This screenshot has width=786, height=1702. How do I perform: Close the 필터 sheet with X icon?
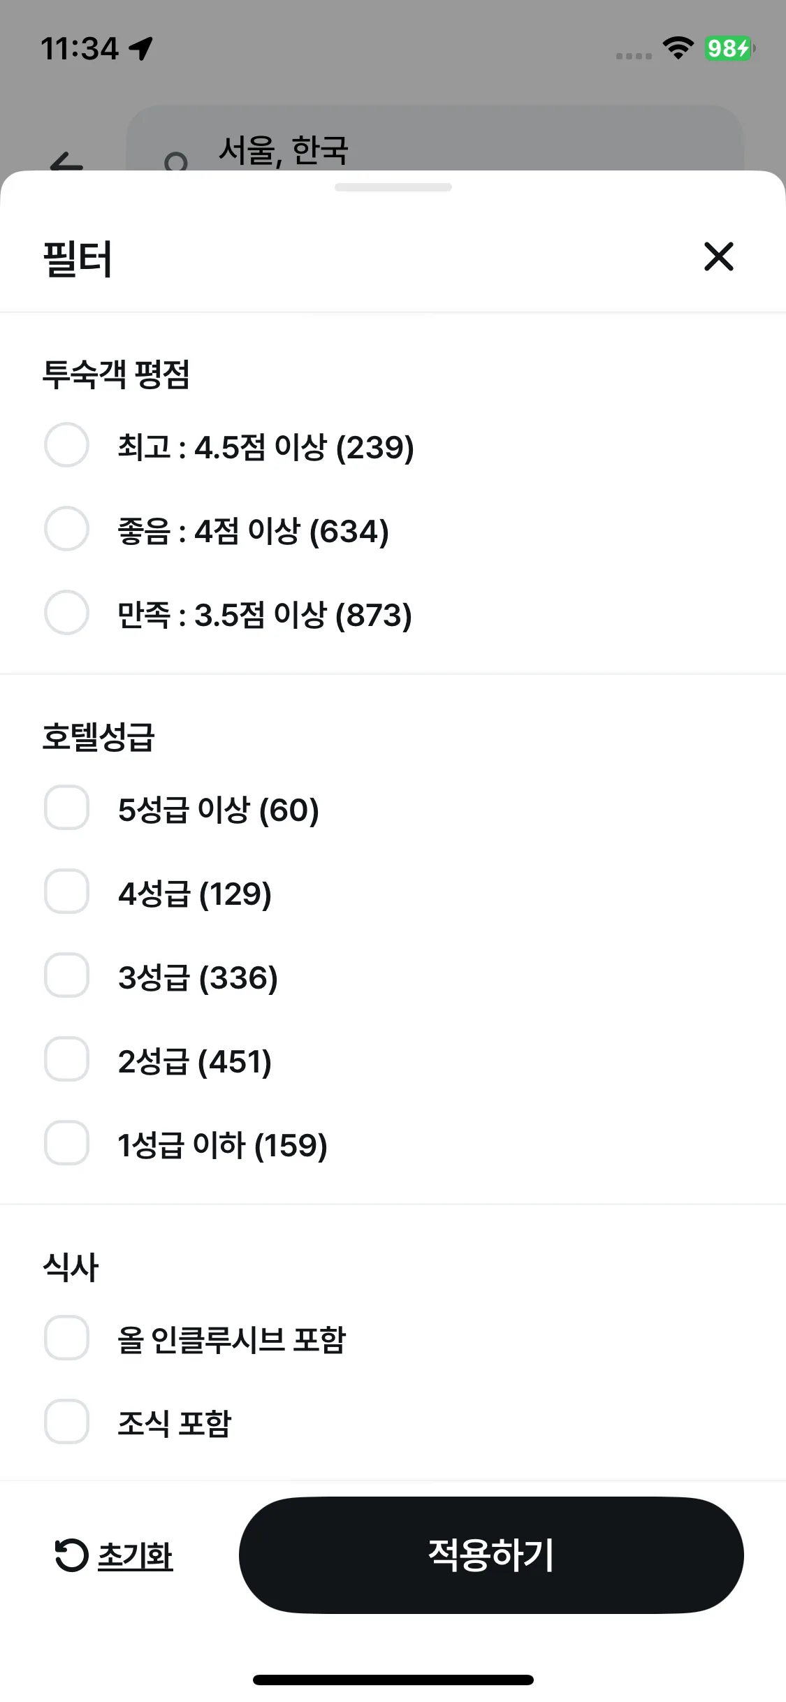coord(718,256)
